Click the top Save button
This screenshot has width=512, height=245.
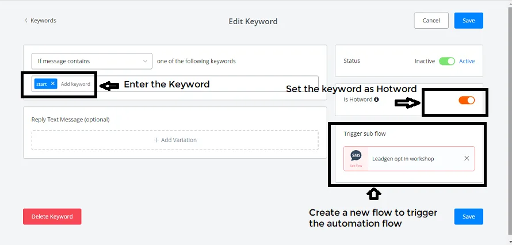coord(469,21)
